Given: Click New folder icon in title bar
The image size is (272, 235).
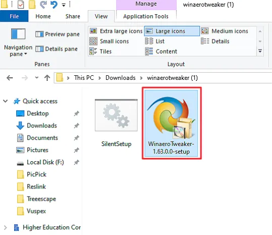Looking at the screenshot, I should tap(32, 5).
